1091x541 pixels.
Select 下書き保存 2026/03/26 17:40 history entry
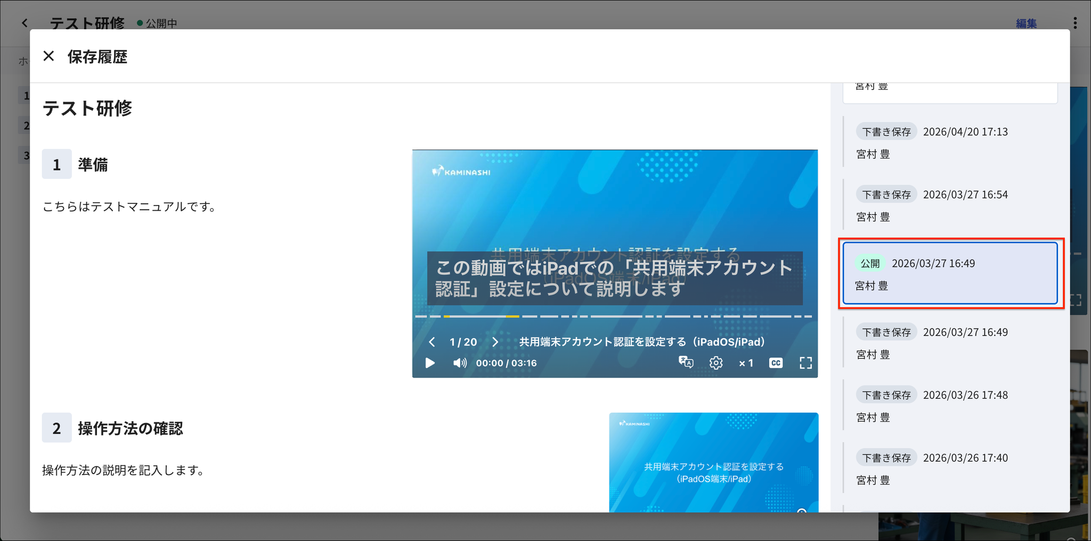click(x=950, y=469)
